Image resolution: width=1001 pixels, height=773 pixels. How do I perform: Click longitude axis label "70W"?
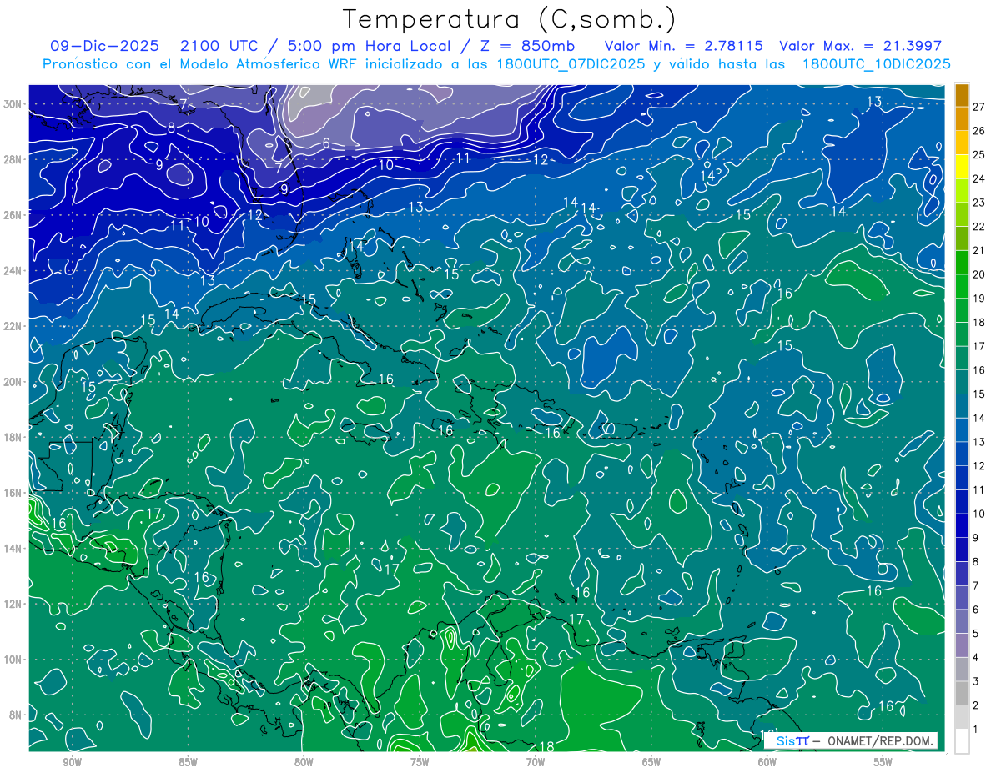536,762
